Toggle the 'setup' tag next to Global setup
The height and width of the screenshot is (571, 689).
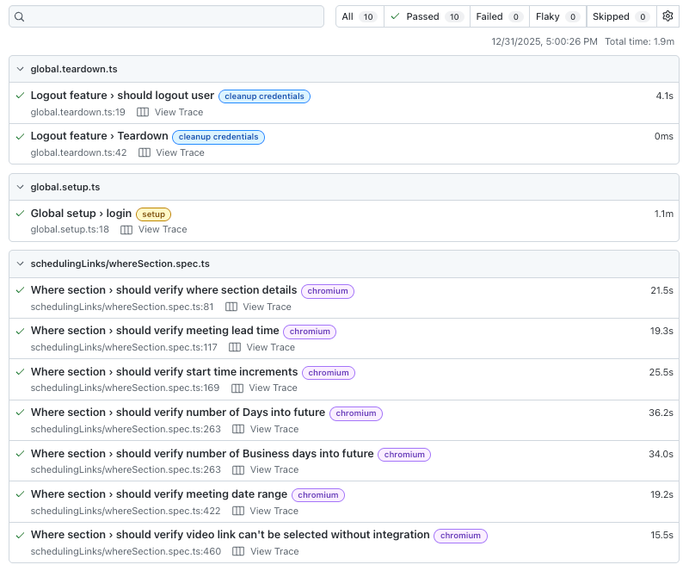[153, 214]
